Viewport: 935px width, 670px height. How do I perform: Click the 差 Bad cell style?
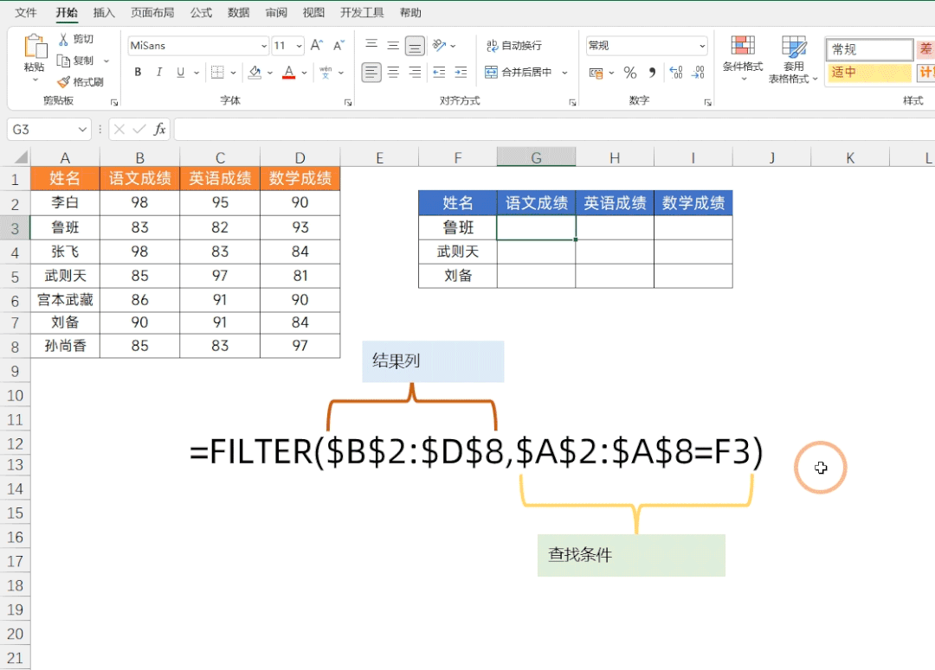(x=925, y=49)
